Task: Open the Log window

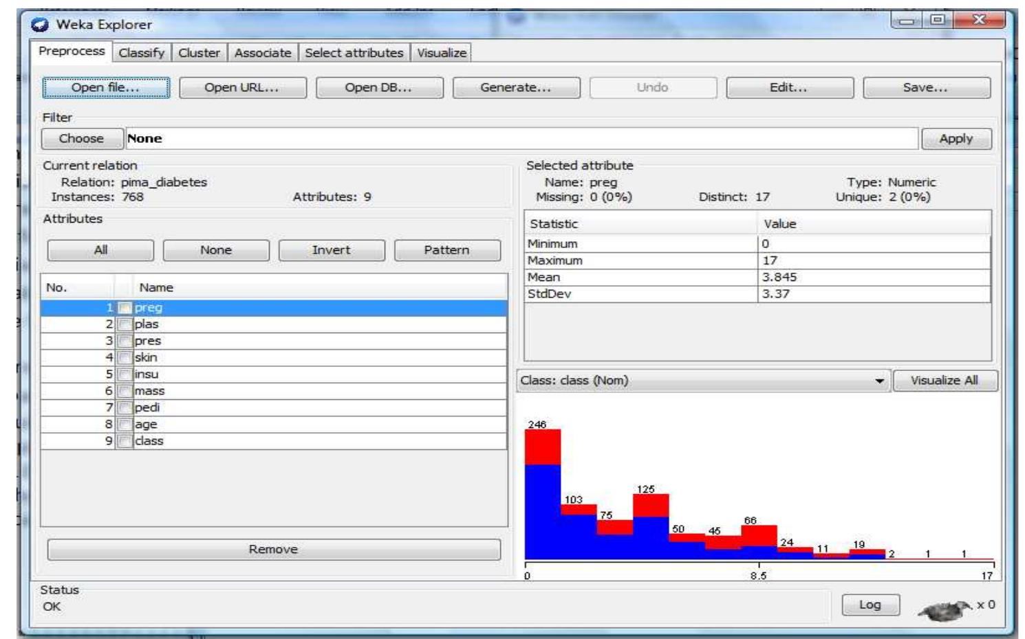Action: (x=870, y=605)
